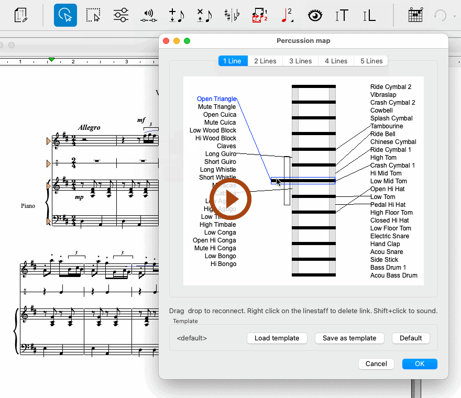
Task: Close the Percussion map window
Action: coord(166,41)
